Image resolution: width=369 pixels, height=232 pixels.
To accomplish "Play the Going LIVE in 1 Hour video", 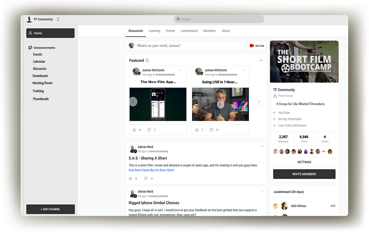I will (x=220, y=105).
